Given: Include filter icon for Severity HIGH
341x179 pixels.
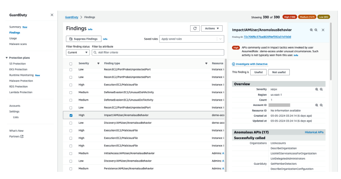Looking at the screenshot, I should (317, 89).
